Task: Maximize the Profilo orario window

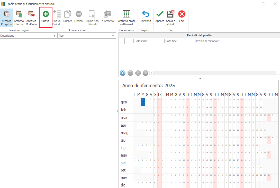Action: click(x=263, y=4)
